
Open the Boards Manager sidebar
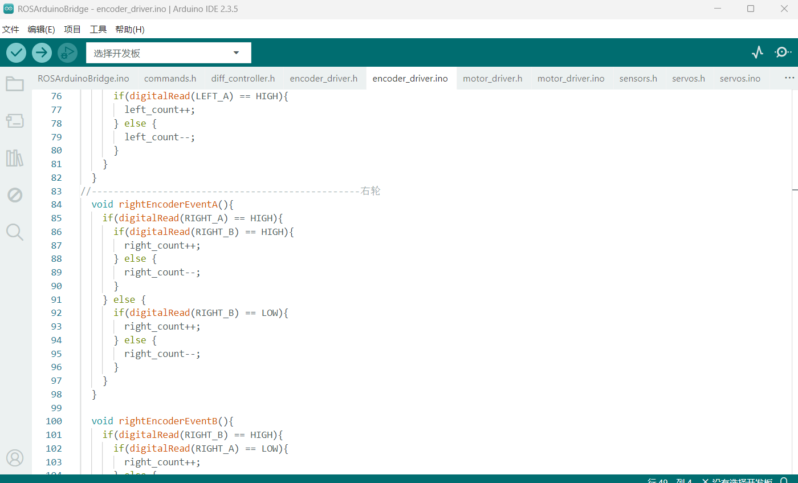(x=15, y=121)
